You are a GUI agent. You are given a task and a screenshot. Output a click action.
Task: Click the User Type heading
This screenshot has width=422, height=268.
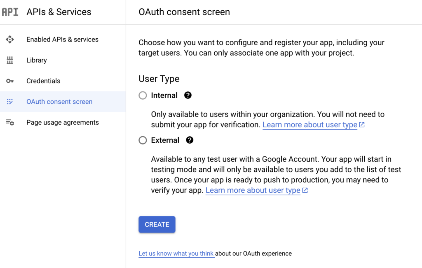[x=159, y=79]
